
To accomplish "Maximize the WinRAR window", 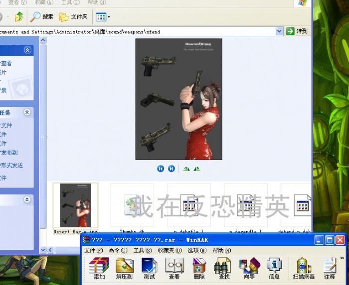I will coord(330,240).
